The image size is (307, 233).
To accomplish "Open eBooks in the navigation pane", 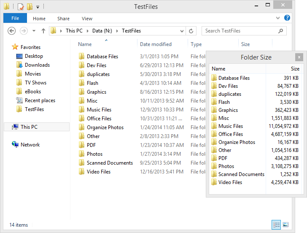I will click(28, 92).
